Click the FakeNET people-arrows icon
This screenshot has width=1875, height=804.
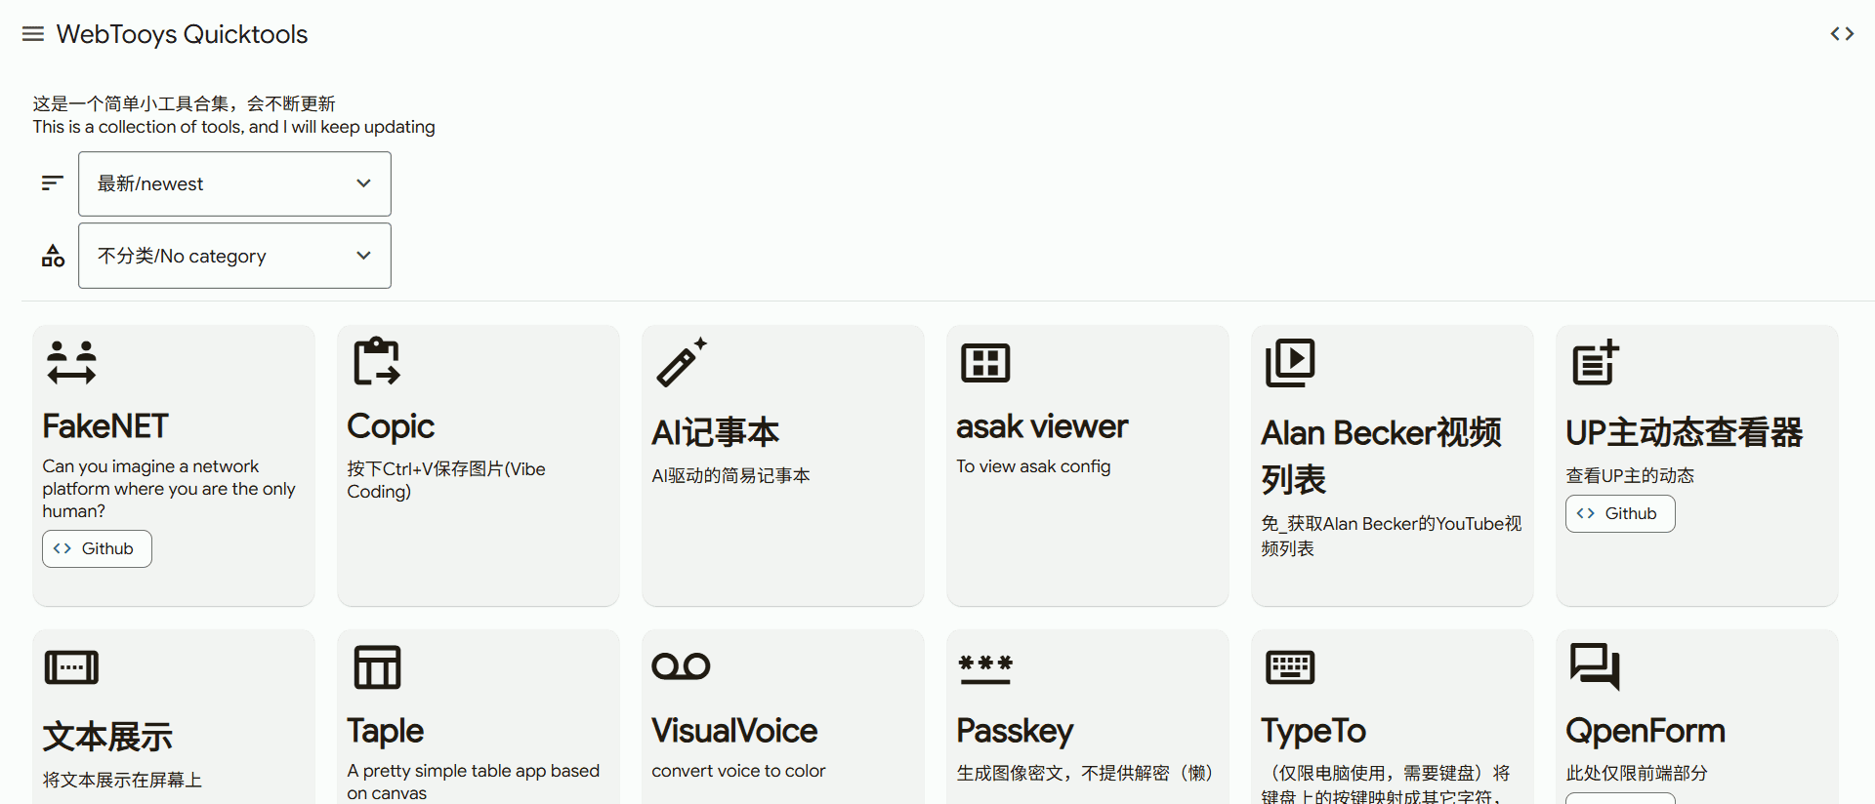71,363
